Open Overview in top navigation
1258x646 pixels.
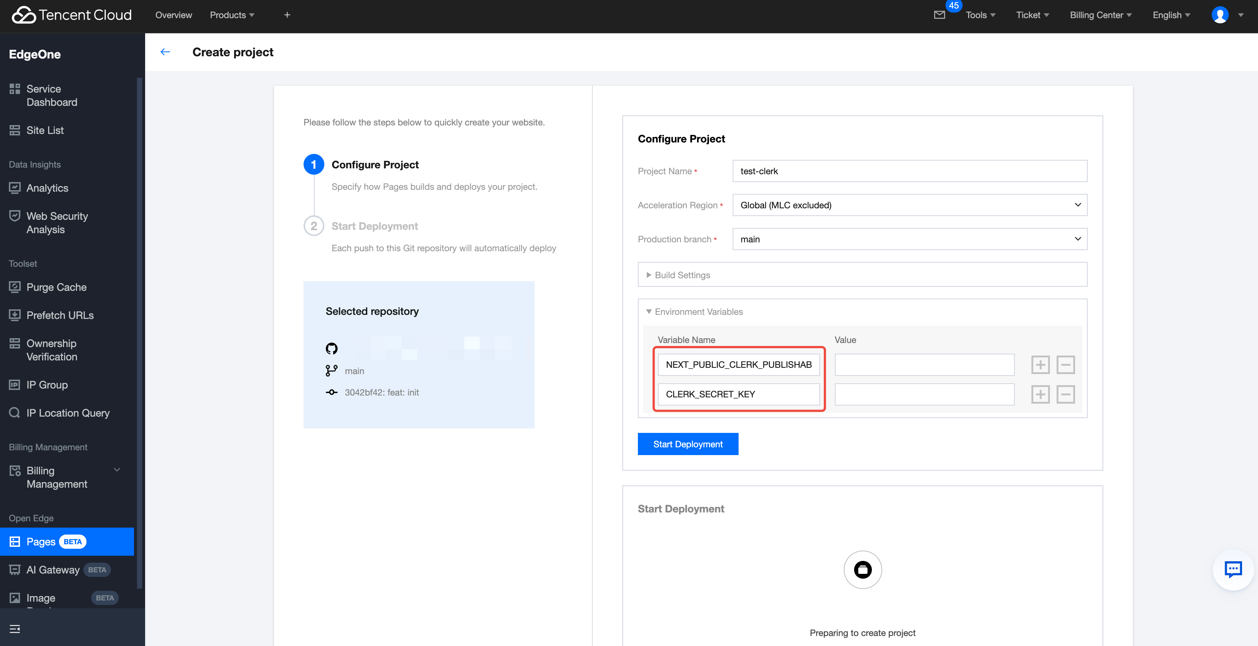(x=173, y=15)
